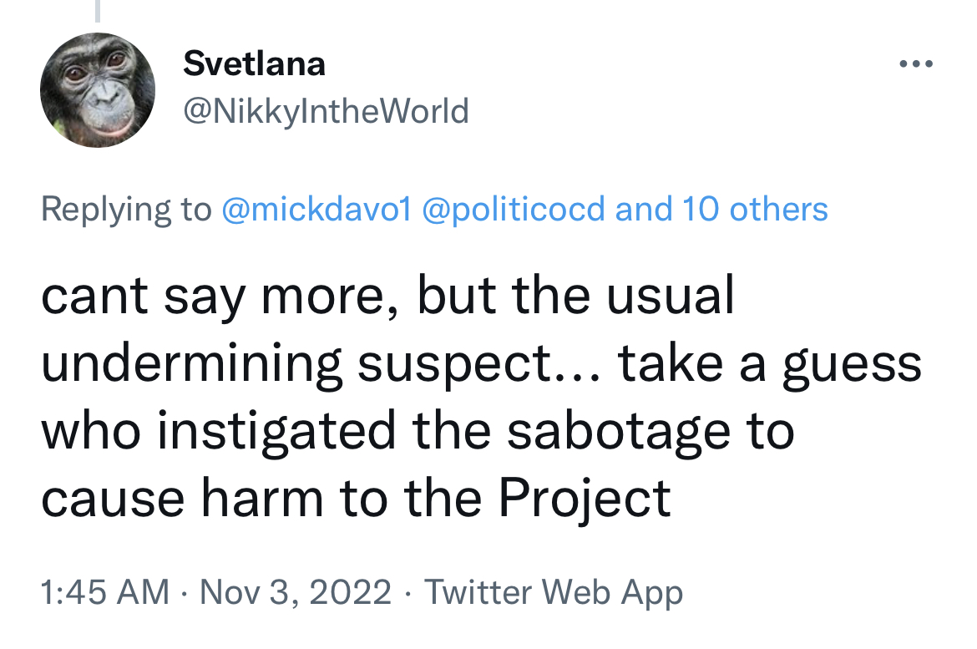
Task: Click the word "Project" in the tweet
Action: click(x=585, y=499)
